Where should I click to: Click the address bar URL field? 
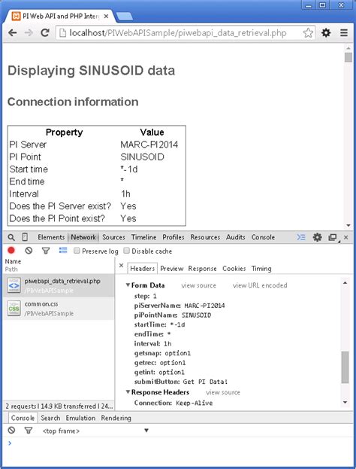[x=185, y=32]
